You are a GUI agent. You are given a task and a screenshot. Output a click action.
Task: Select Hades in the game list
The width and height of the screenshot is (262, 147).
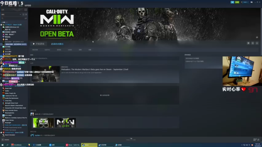7,91
